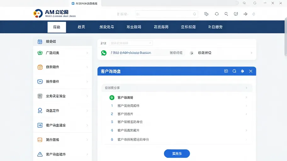Click the search icon inside the header search box
The height and width of the screenshot is (161, 287).
tap(194, 14)
